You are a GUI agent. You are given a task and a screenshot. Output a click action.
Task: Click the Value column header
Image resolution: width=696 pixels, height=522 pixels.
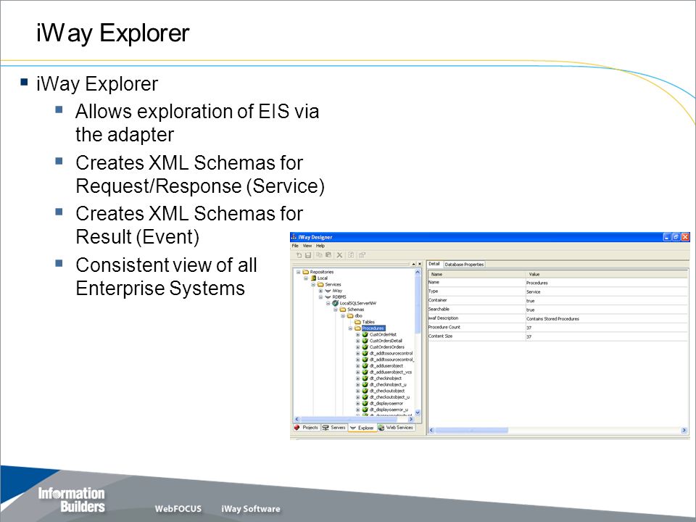coord(606,274)
